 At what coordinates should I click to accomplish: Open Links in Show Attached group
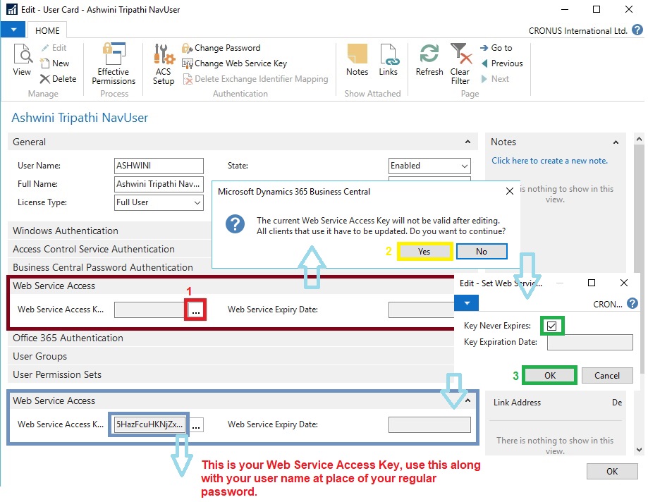[x=388, y=60]
